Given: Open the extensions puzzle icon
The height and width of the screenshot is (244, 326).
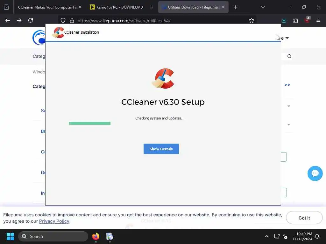Looking at the screenshot, I should 295,20.
